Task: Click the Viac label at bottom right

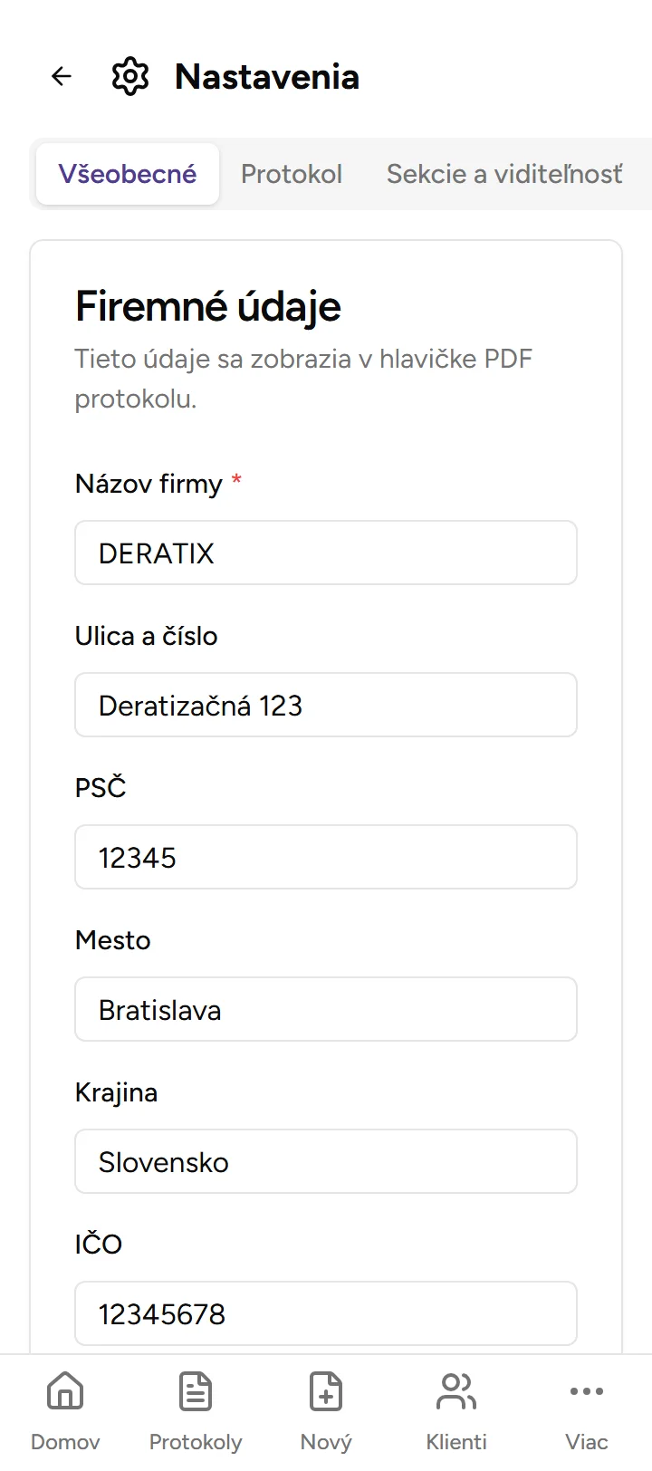Action: [587, 1442]
